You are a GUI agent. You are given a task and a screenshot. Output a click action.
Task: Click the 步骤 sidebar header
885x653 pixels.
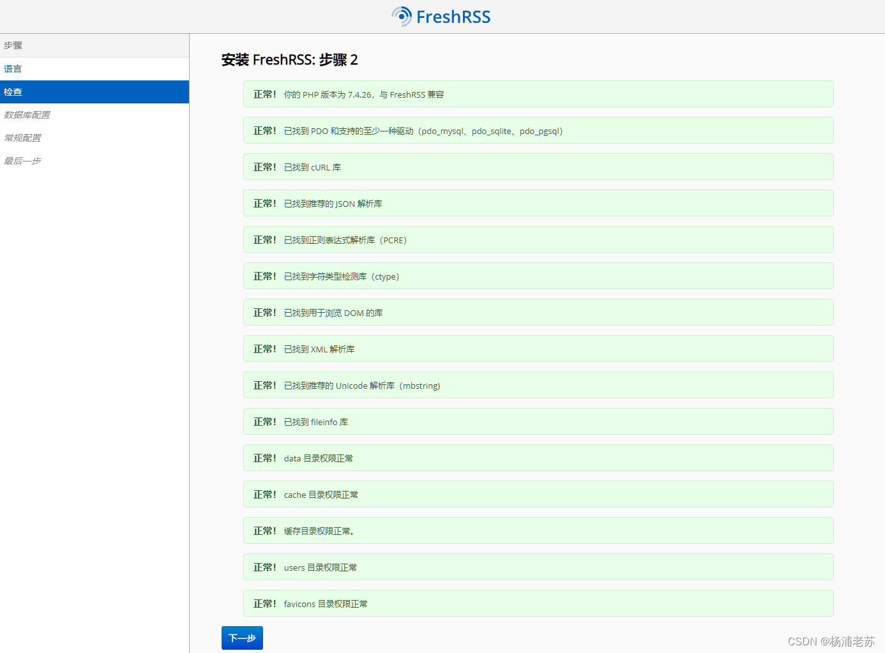click(x=11, y=45)
